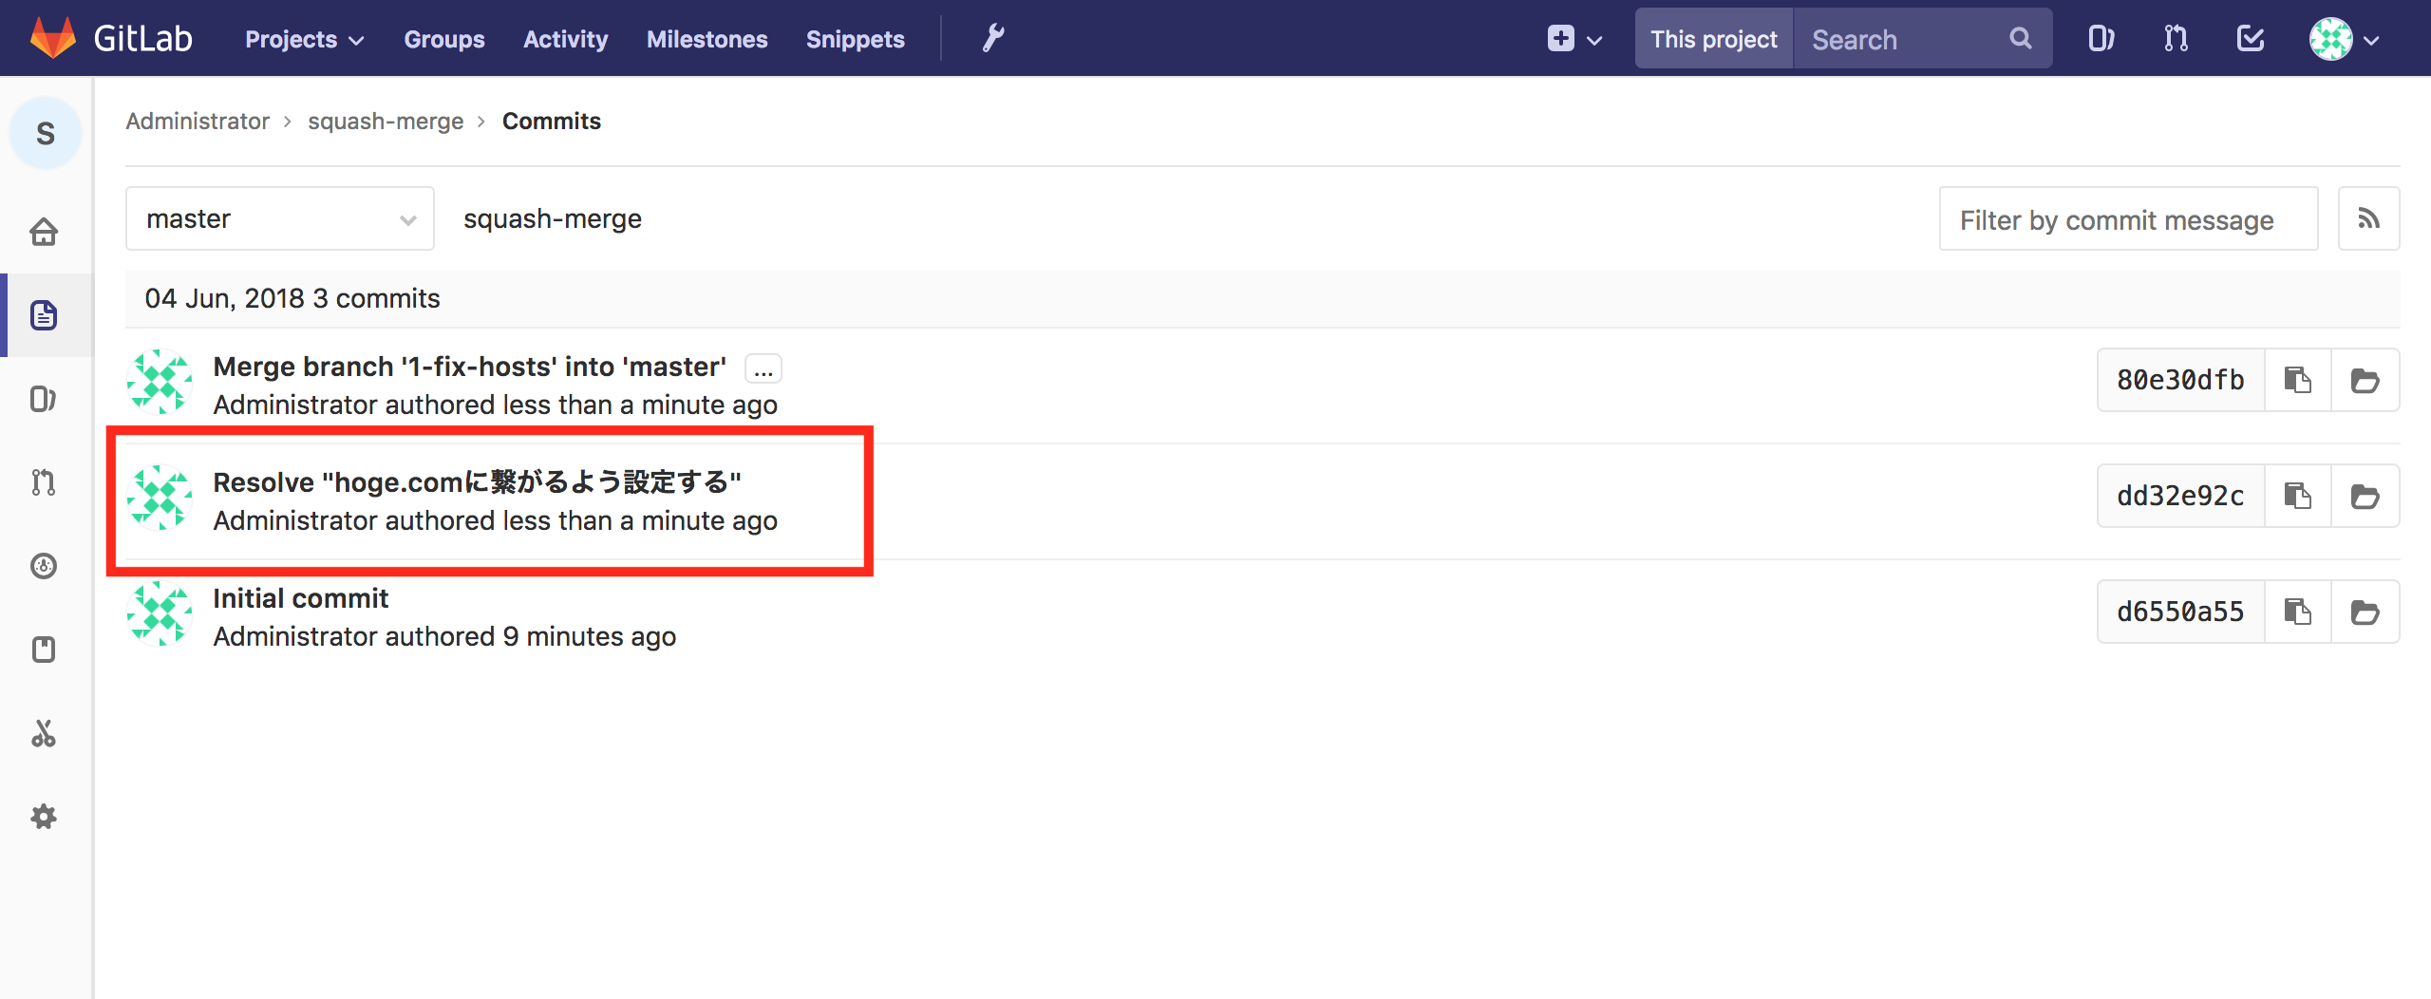
Task: Click the Filter by commit message field
Action: pos(2127,218)
